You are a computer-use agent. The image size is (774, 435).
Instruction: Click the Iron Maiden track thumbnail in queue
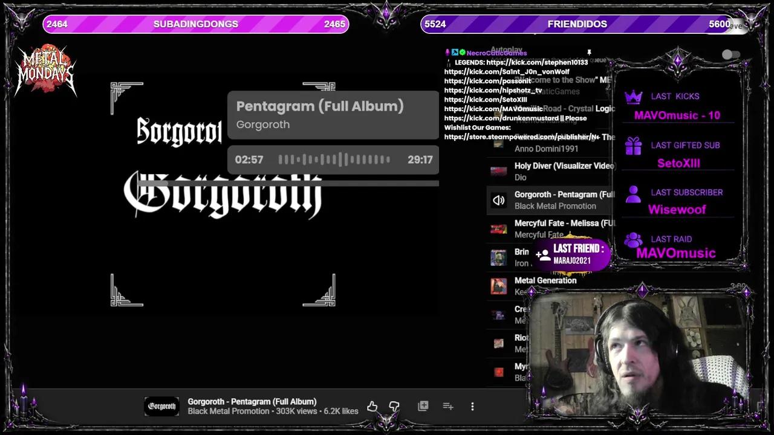point(499,258)
